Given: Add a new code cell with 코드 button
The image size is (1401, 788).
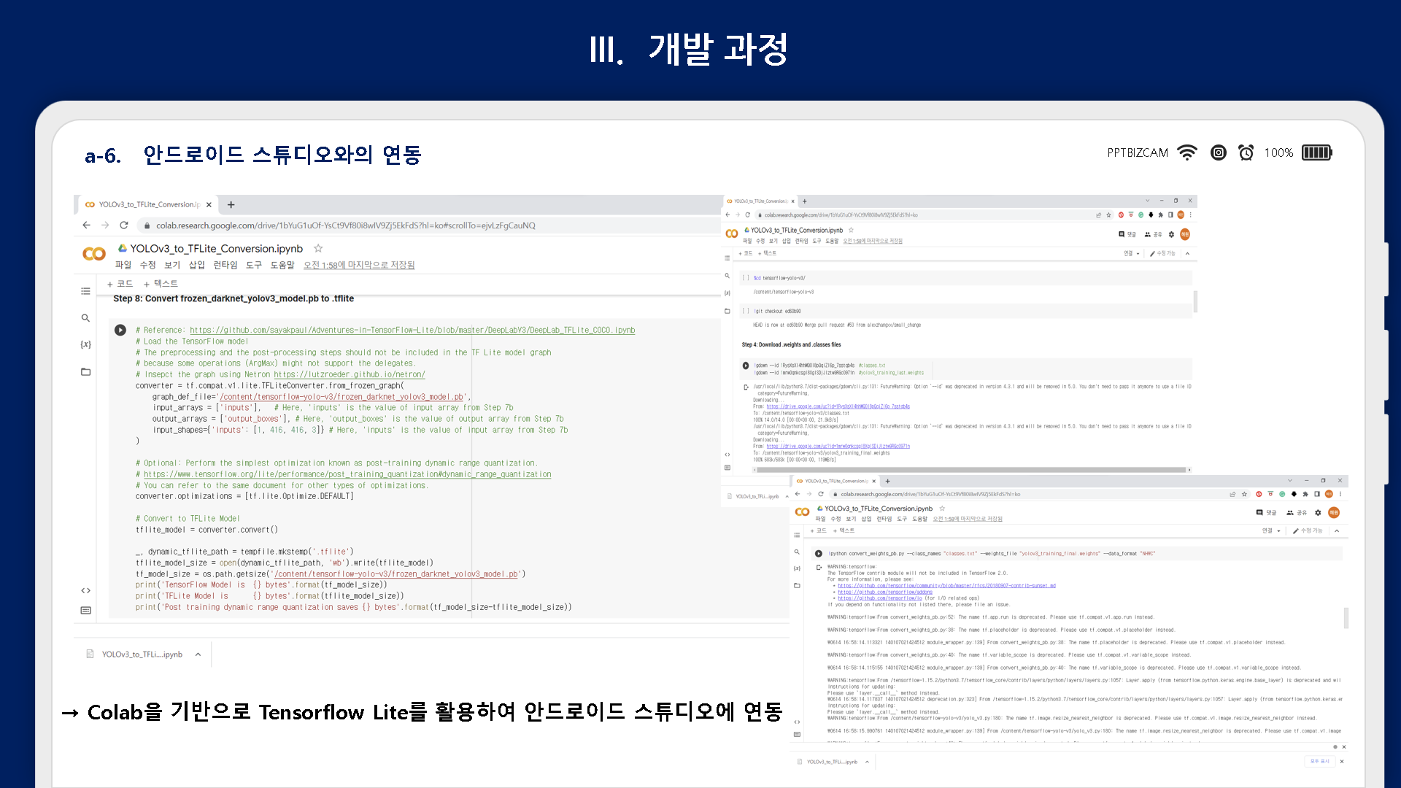Looking at the screenshot, I should coord(120,284).
